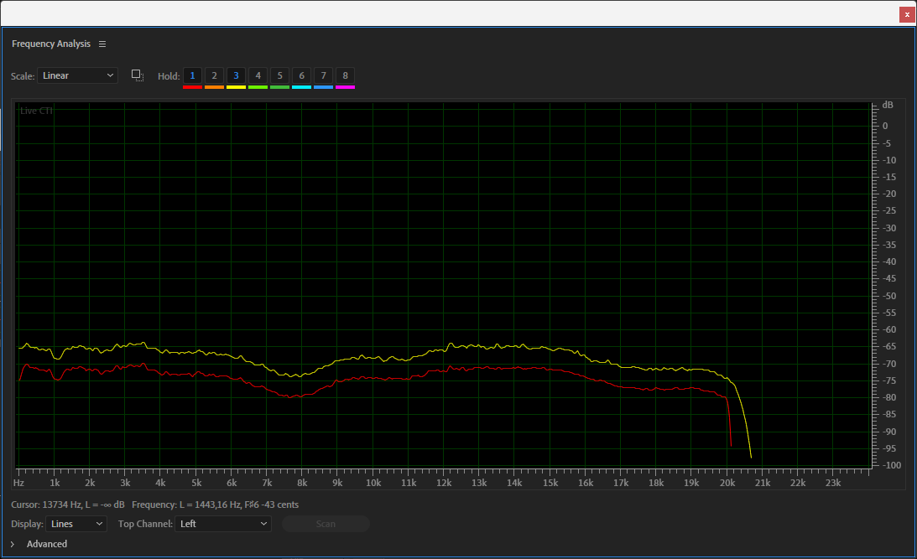
Task: Enable Hold slot 8
Action: click(x=345, y=75)
